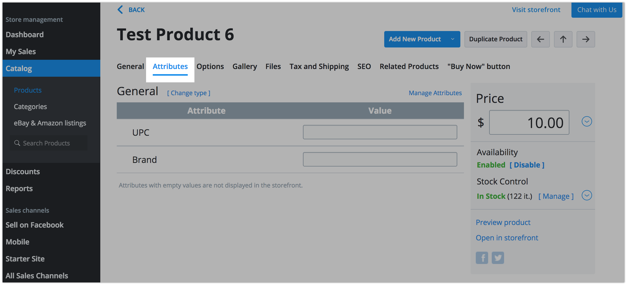Click Duplicate Product button
Viewport: 627px width, 285px height.
[496, 39]
